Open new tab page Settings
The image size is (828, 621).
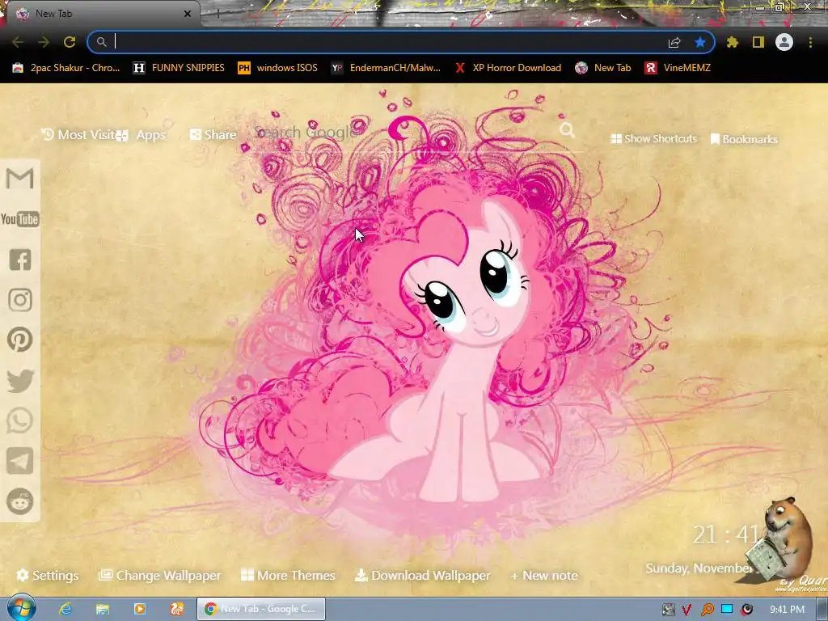click(x=48, y=575)
